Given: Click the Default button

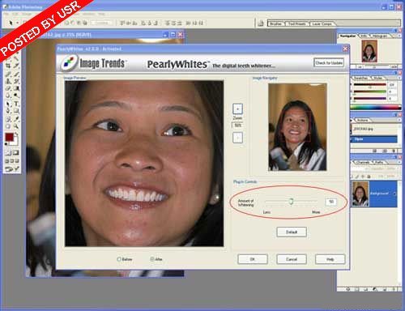Looking at the screenshot, I should coord(292,232).
